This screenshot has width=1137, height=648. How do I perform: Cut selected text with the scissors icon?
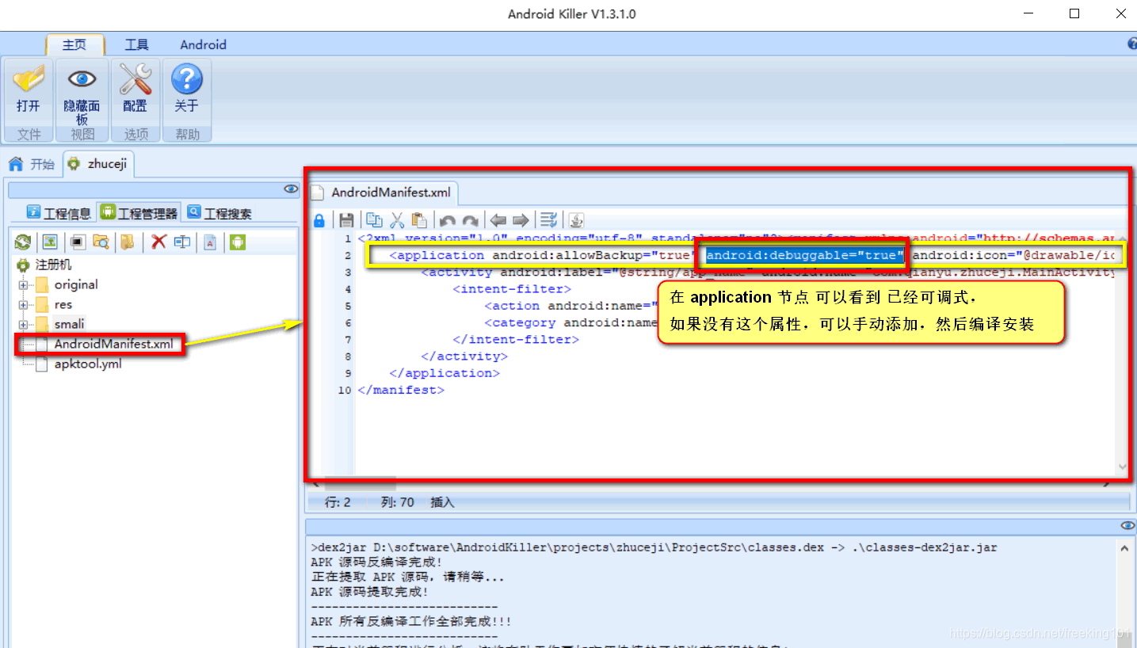tap(397, 219)
